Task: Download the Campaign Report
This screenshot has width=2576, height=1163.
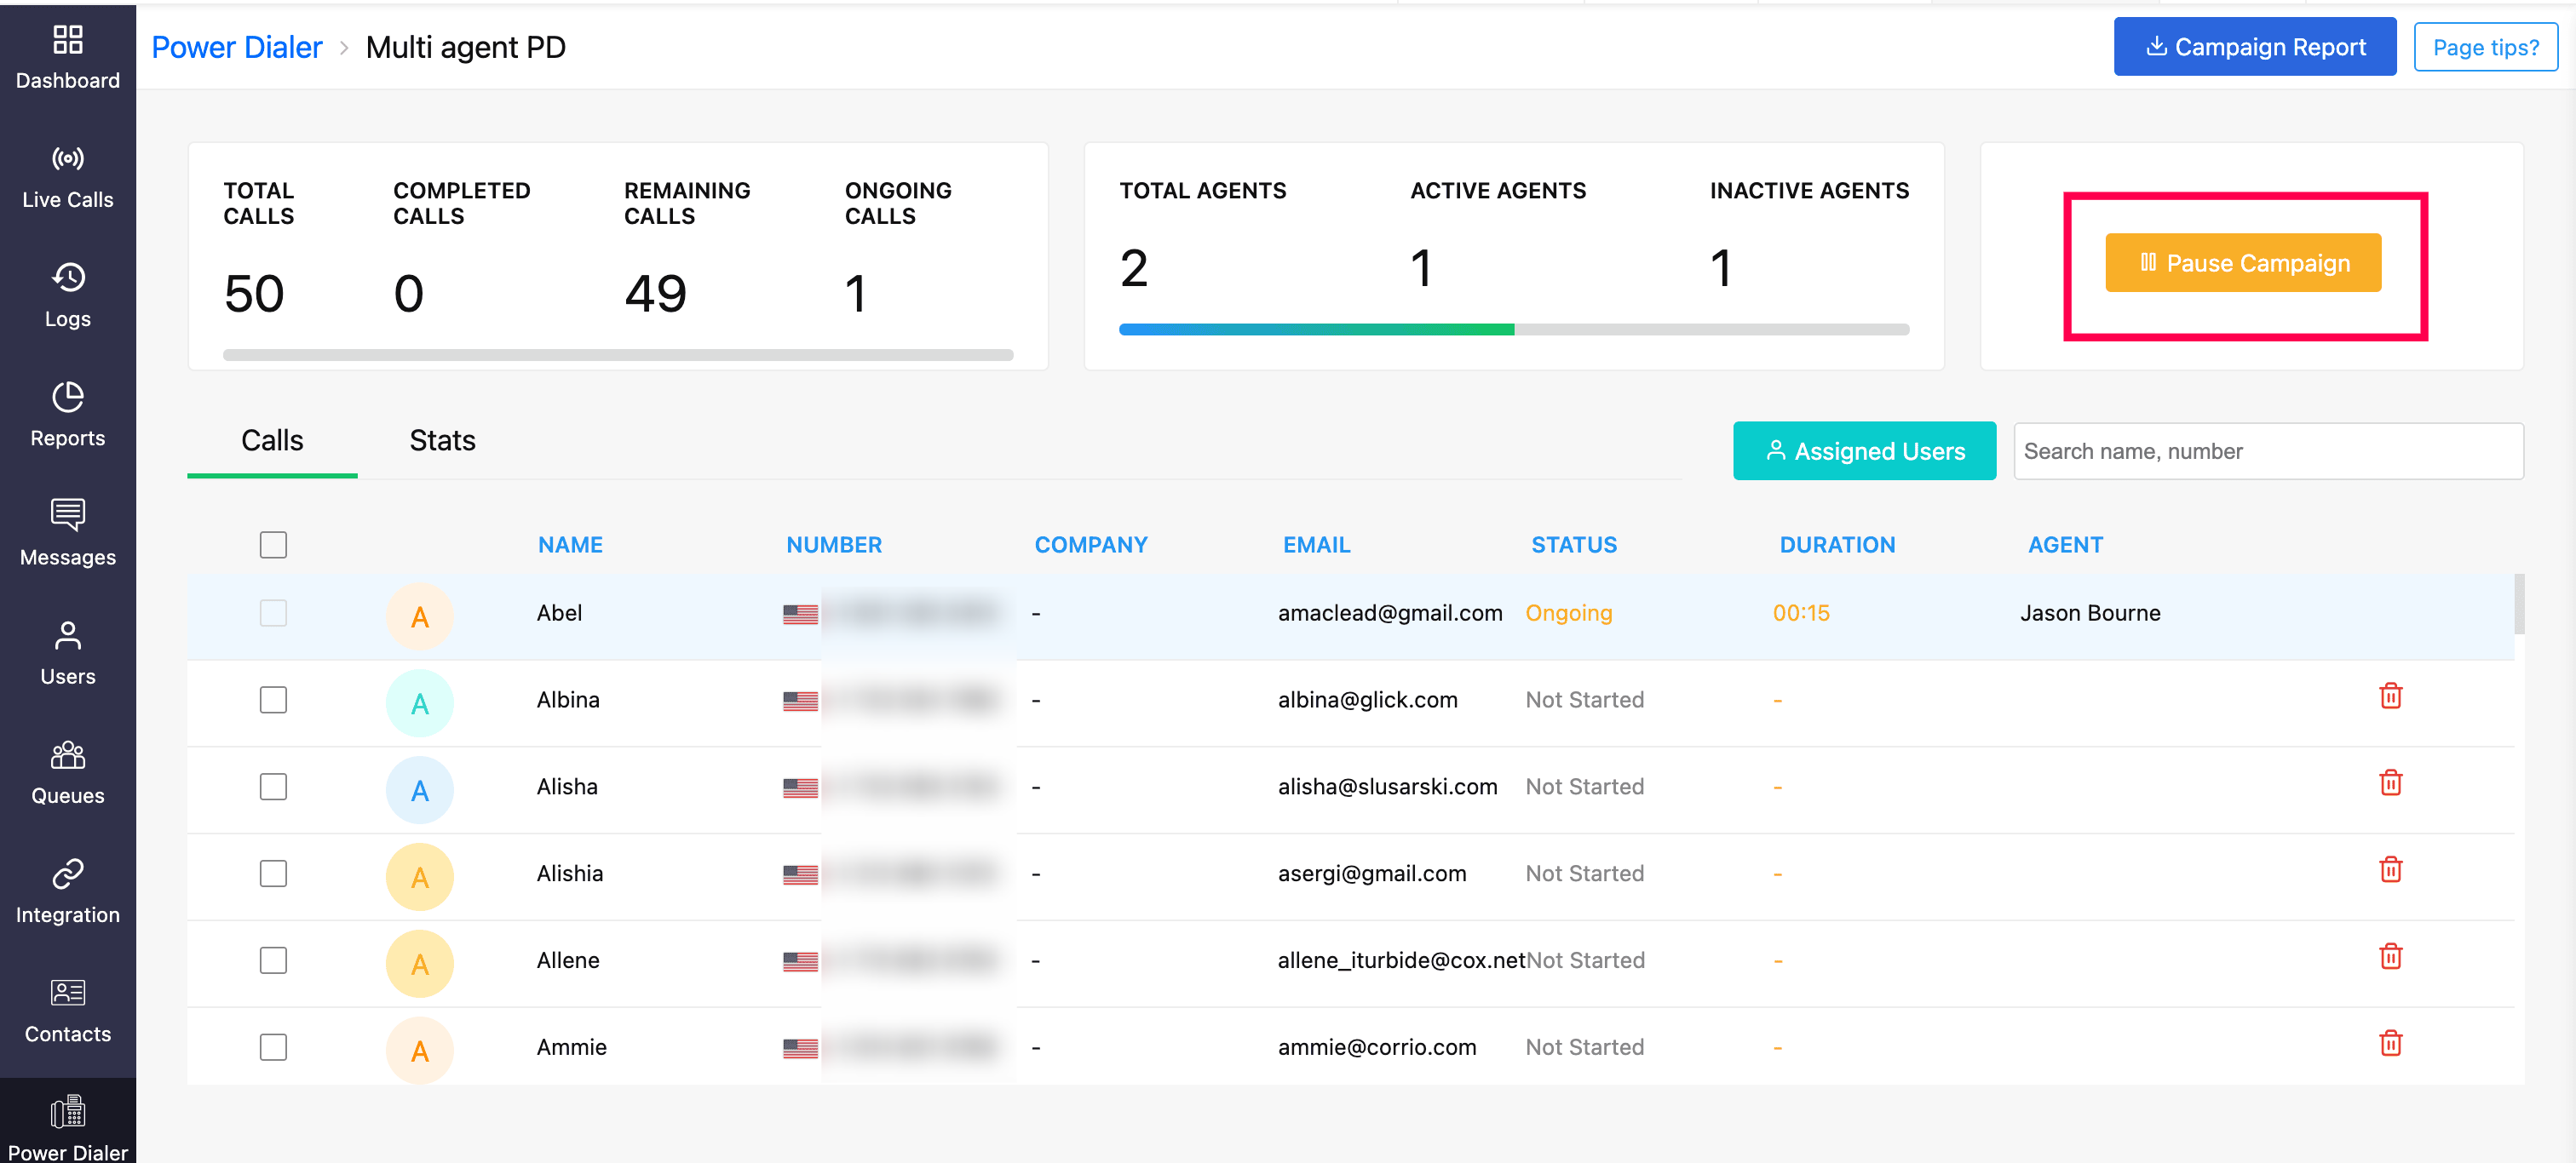Action: coord(2254,47)
